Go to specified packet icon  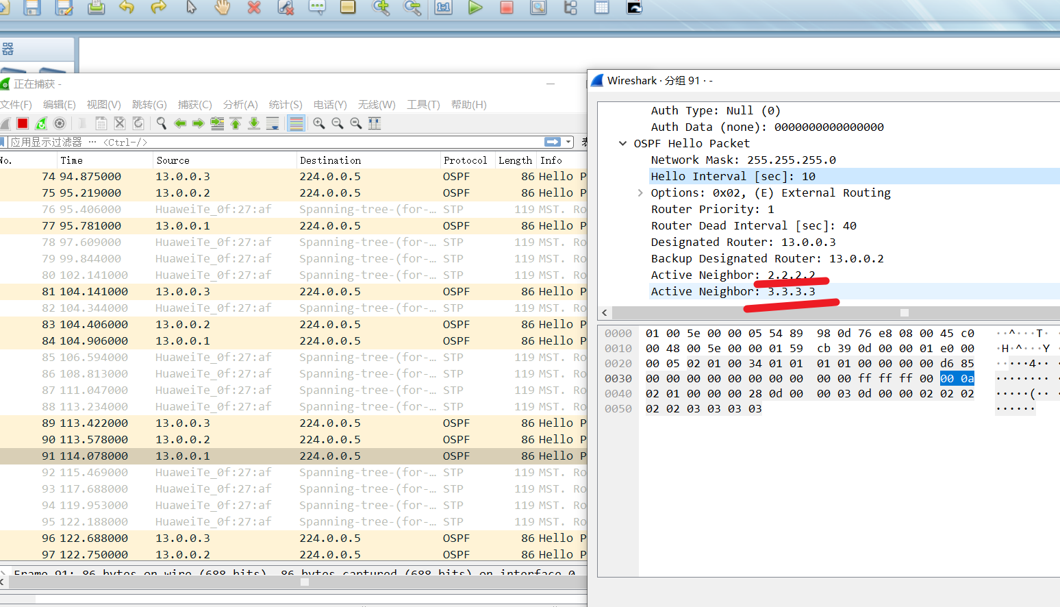tap(217, 123)
